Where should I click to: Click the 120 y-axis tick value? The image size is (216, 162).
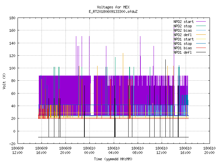12,55
